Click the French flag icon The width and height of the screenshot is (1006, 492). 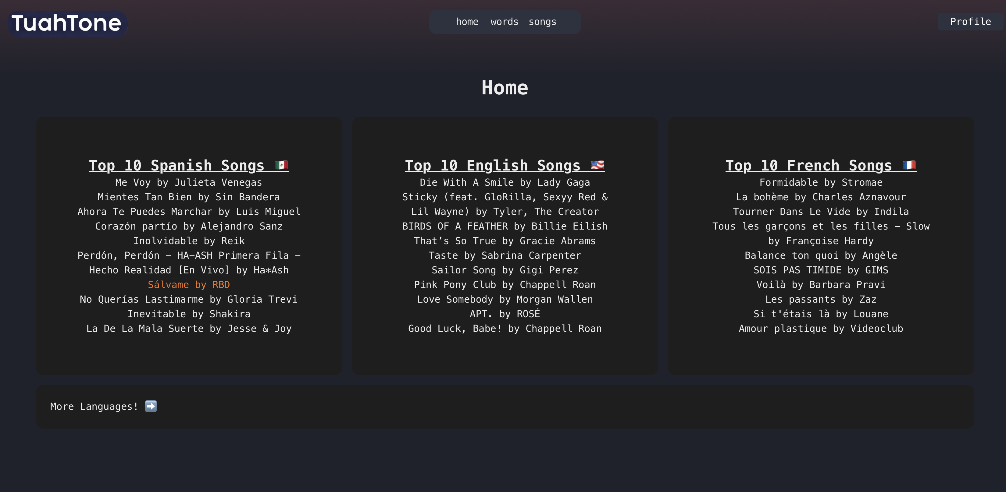pos(909,165)
